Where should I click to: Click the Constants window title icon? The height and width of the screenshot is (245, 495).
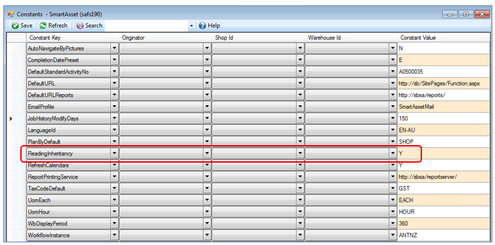click(x=11, y=14)
